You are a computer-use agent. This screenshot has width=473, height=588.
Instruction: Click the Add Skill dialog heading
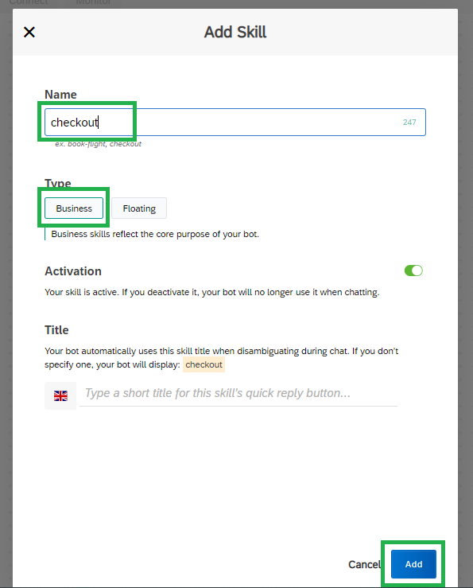click(235, 32)
